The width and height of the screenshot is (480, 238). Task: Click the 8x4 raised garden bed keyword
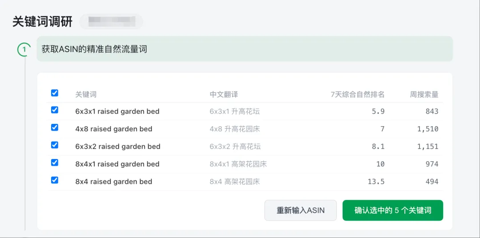[114, 182]
